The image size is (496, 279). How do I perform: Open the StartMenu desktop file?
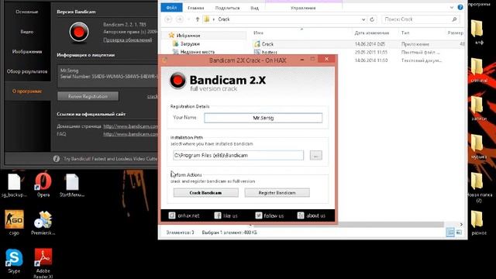[72, 185]
